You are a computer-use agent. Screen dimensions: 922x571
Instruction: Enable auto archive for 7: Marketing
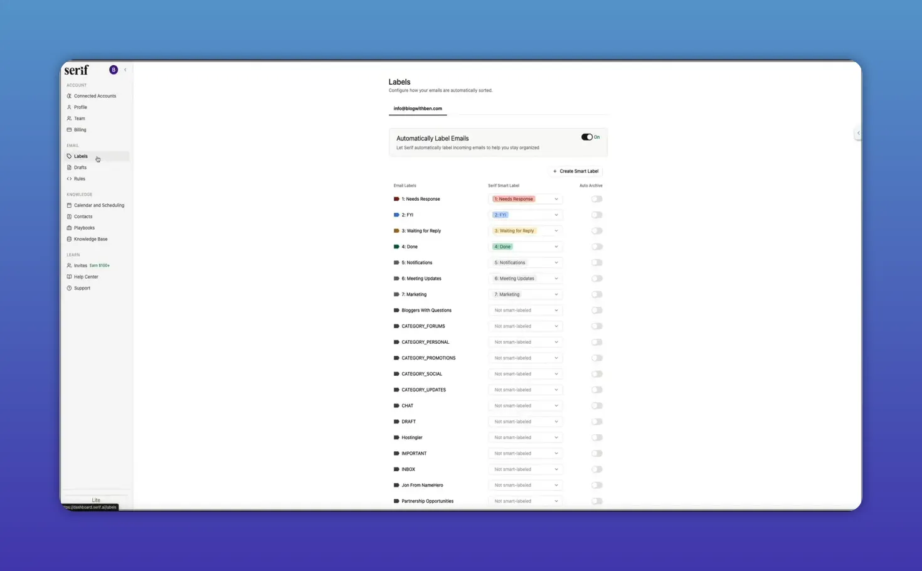[596, 294]
